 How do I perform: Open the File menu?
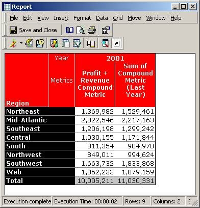(14, 18)
